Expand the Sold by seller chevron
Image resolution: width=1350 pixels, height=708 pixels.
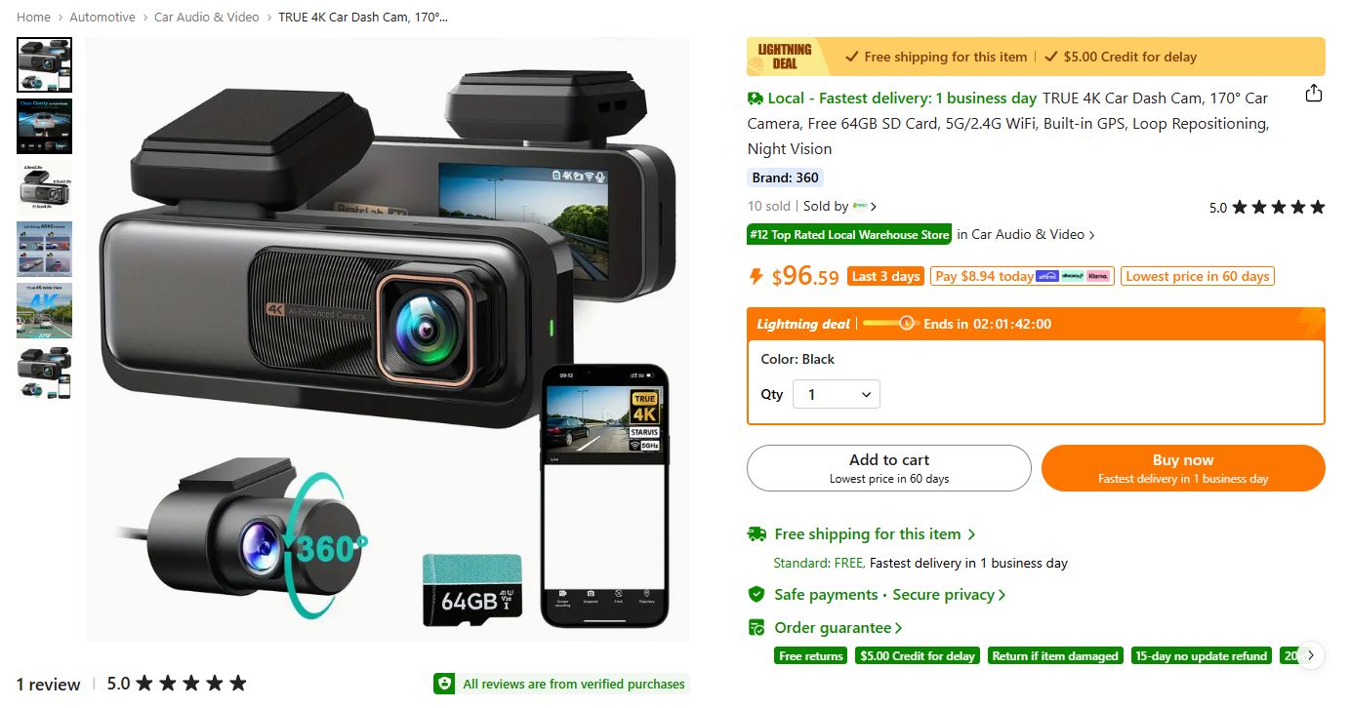click(x=874, y=207)
